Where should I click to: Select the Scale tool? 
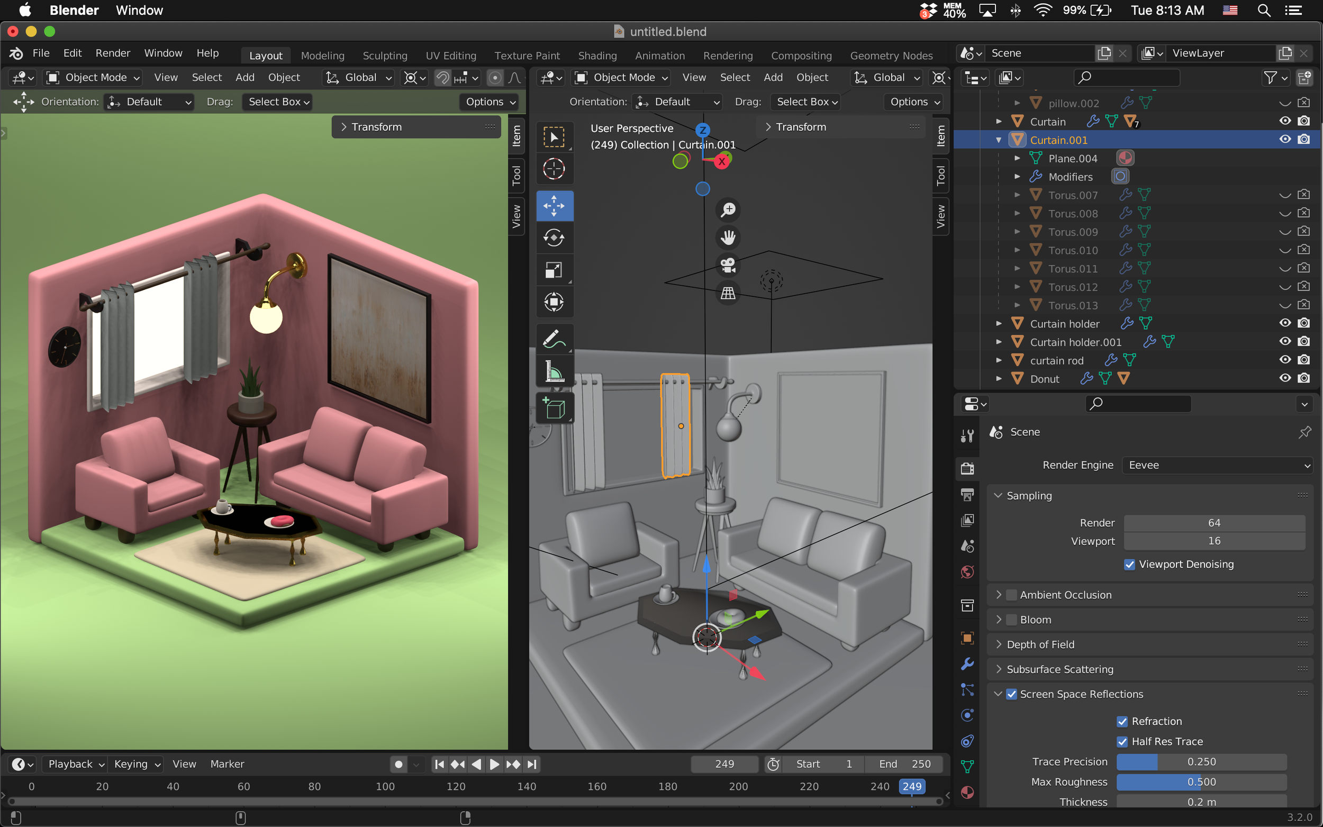coord(554,270)
